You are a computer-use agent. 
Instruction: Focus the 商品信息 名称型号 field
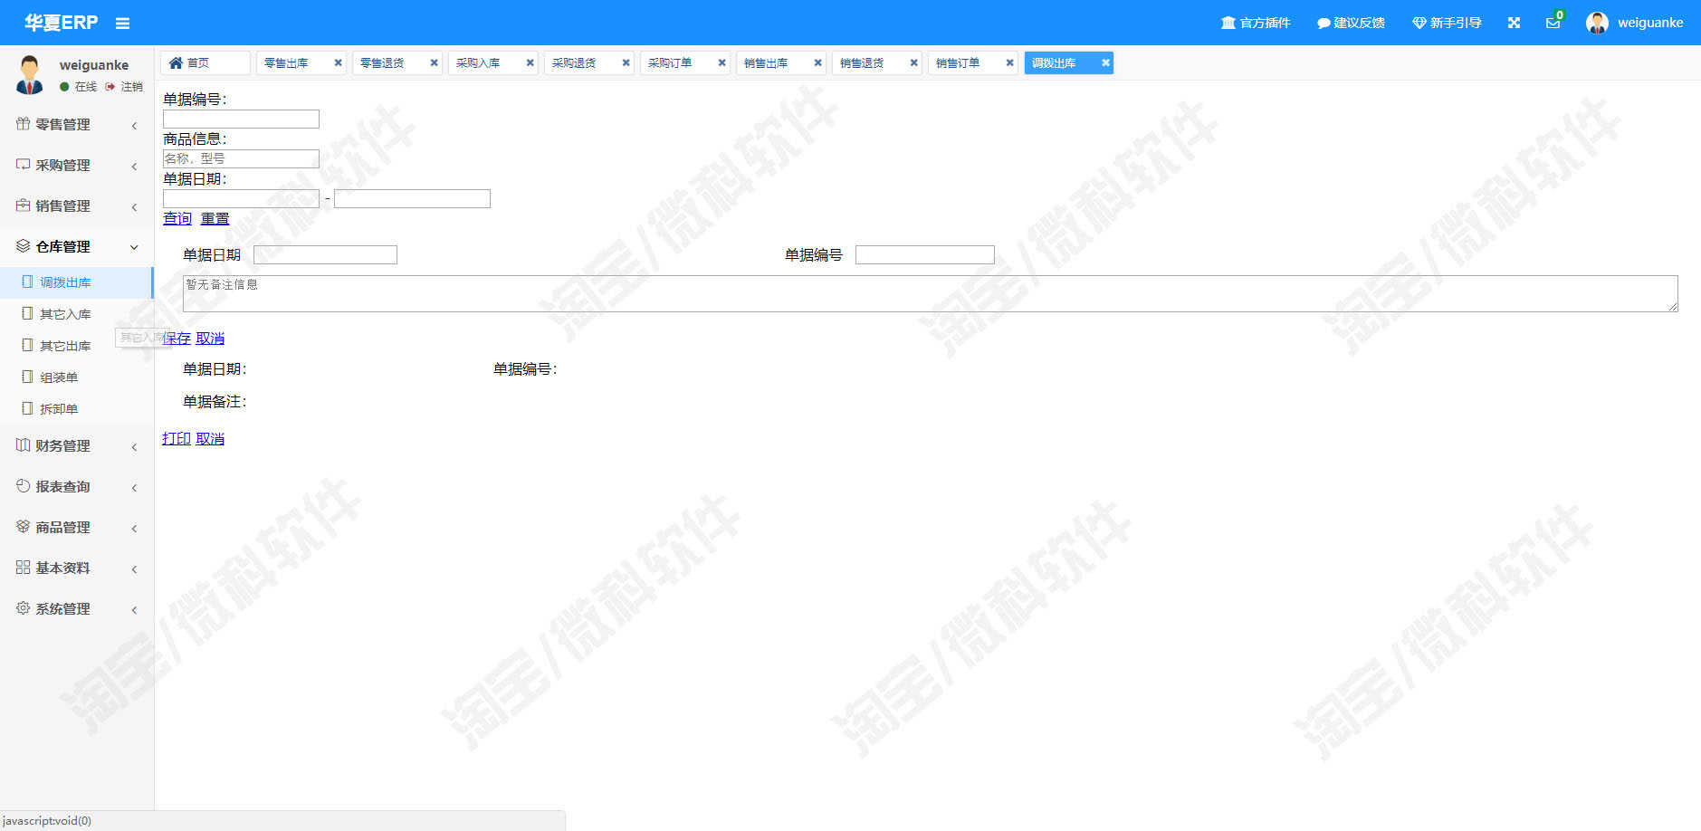[241, 159]
